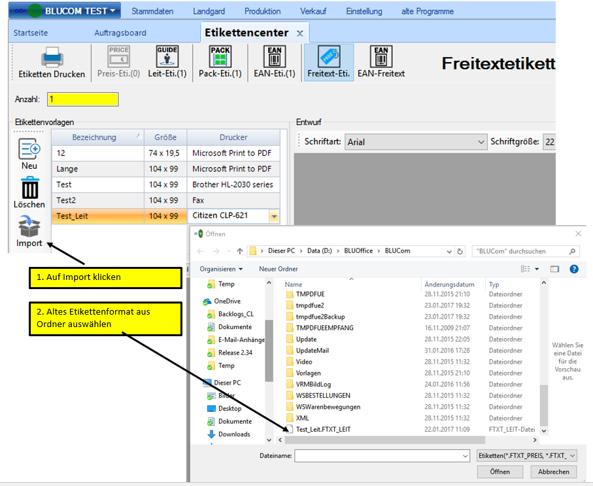Switch to the Auftragsboard tab
593x486 pixels.
coord(120,33)
